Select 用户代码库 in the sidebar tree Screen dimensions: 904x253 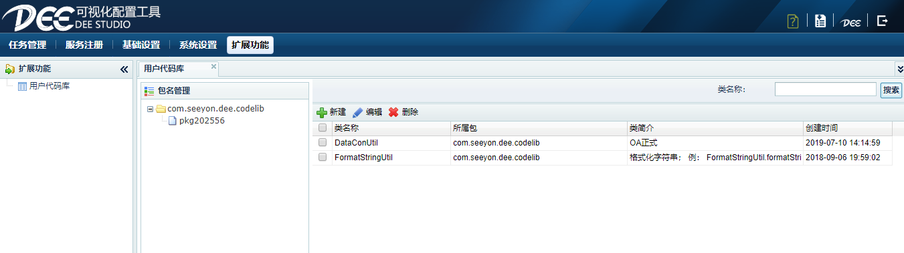click(x=50, y=86)
